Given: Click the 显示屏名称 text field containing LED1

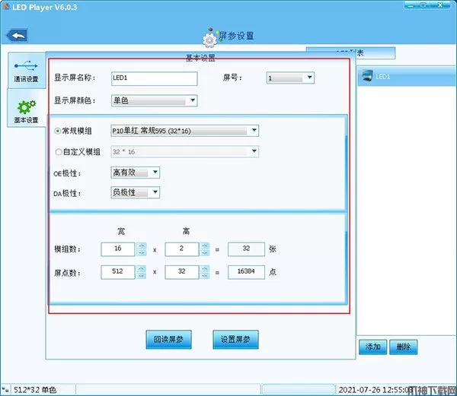Looking at the screenshot, I should [x=153, y=78].
